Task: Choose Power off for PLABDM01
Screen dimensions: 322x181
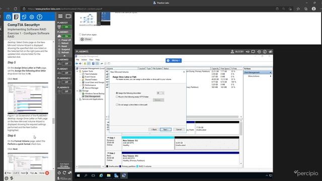Action: [64, 40]
